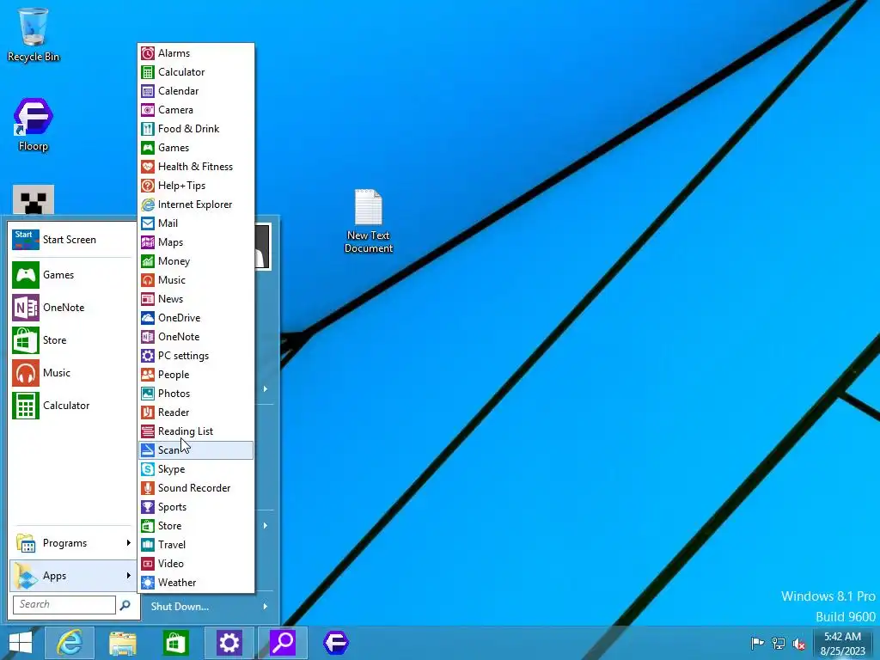Launch Reader app
Screen dimensions: 880x660
[196, 412]
